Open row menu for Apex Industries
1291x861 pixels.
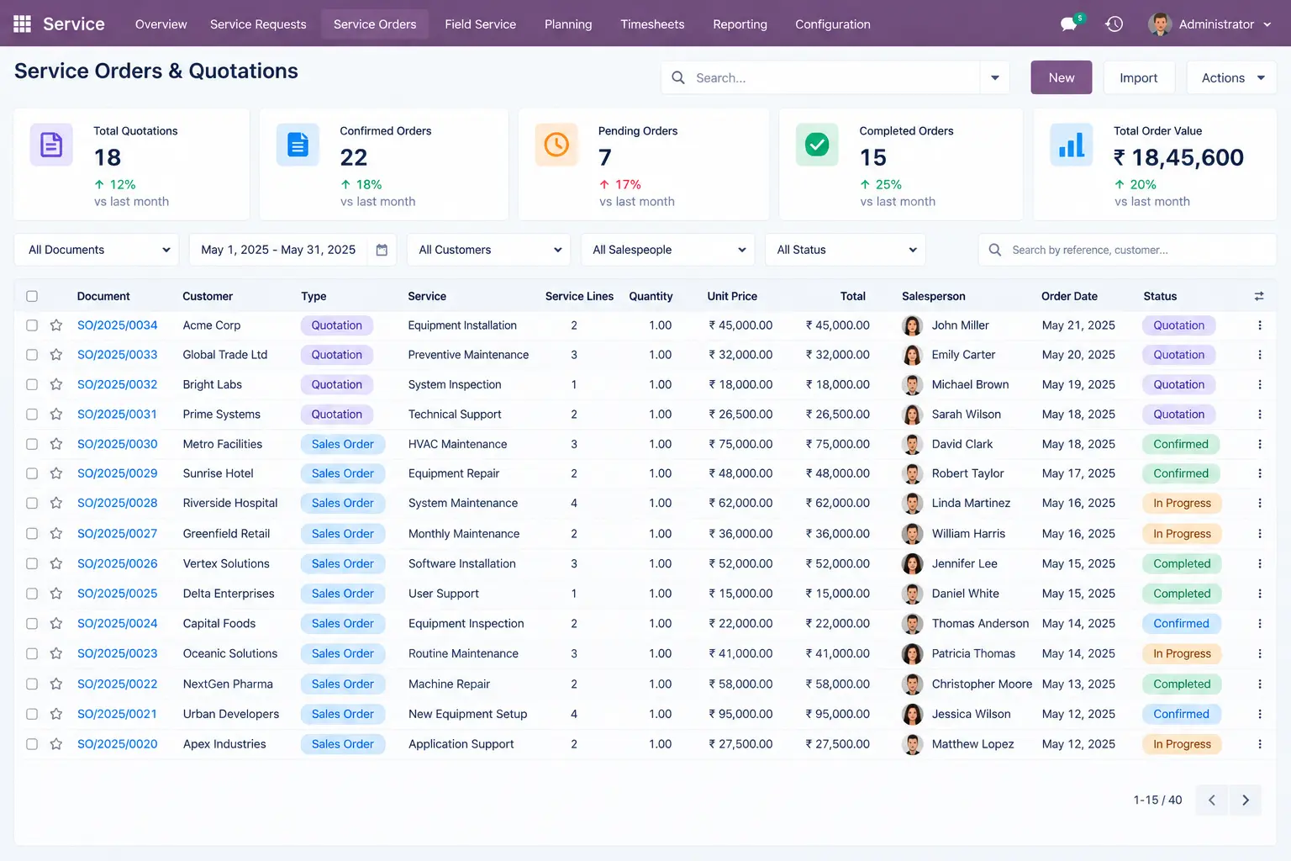[1259, 744]
